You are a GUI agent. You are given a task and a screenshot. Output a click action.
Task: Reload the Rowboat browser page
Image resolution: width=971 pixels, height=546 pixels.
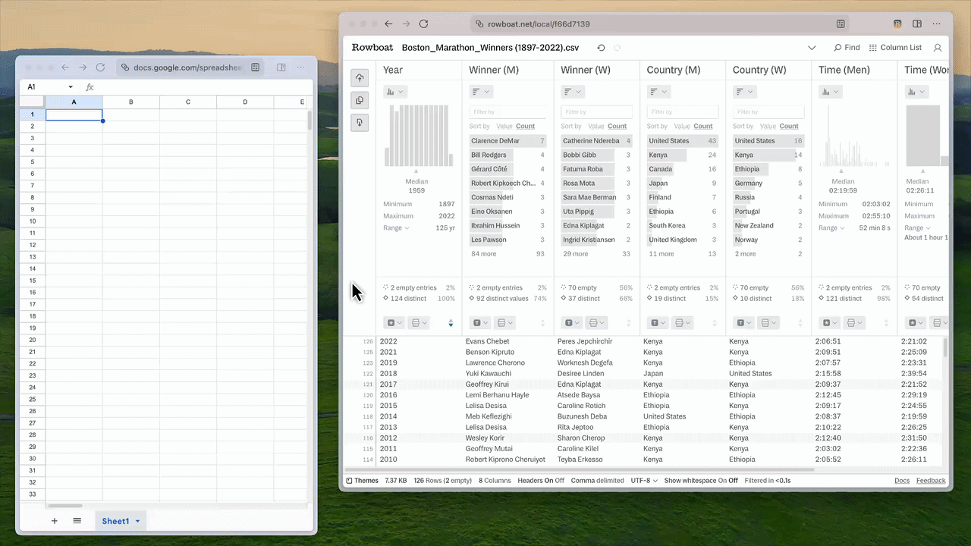pos(423,24)
